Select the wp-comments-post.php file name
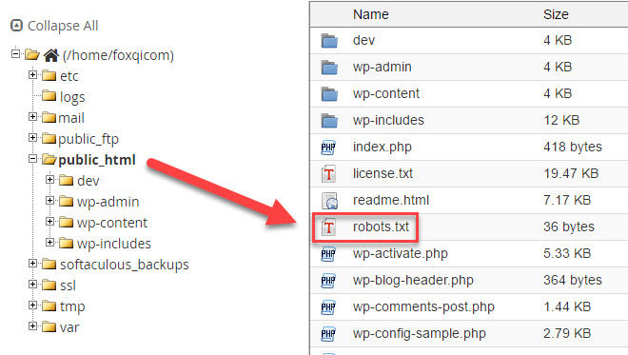 [423, 306]
